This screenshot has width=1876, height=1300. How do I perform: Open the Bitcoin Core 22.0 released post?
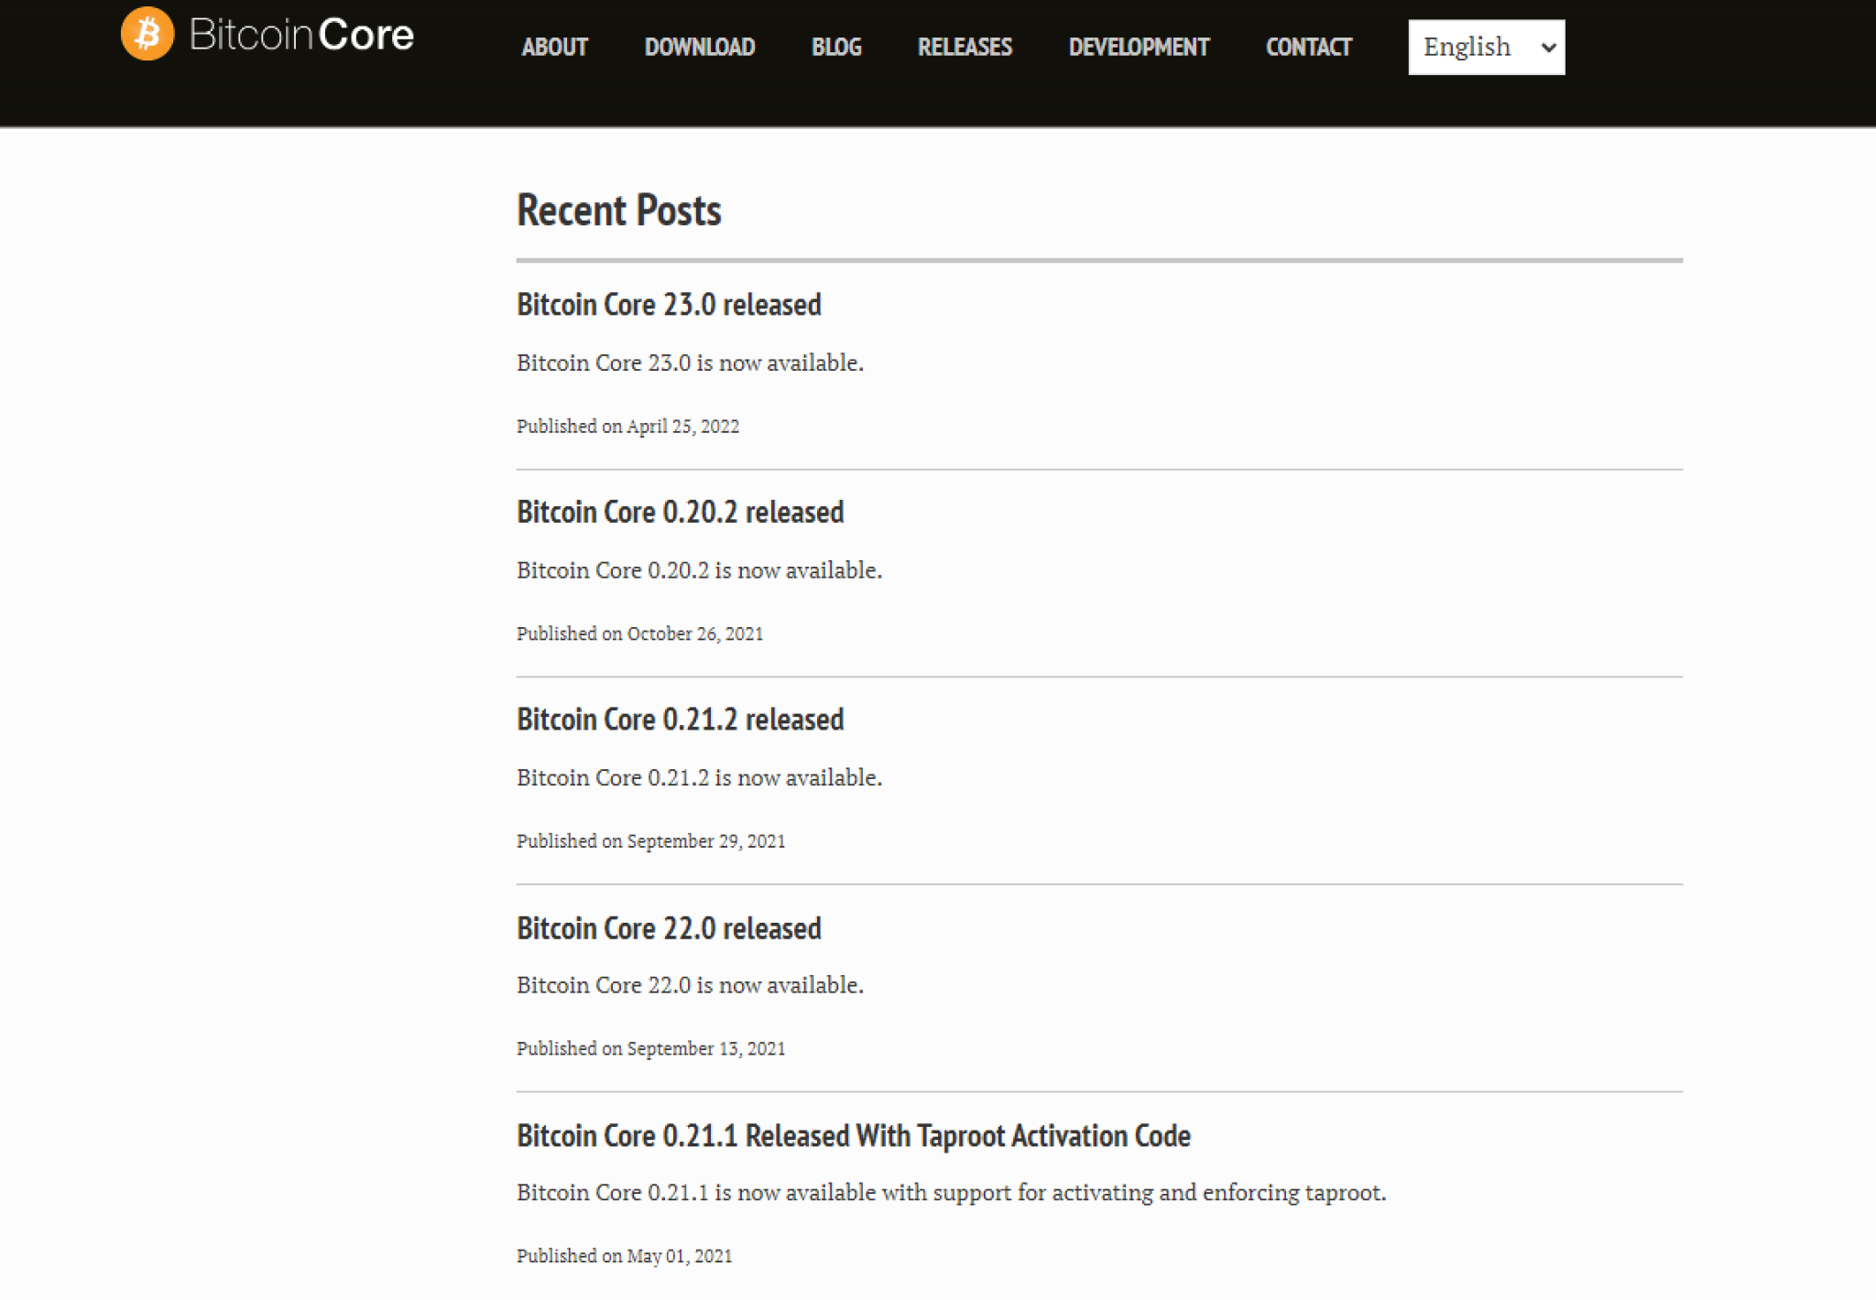pyautogui.click(x=669, y=928)
